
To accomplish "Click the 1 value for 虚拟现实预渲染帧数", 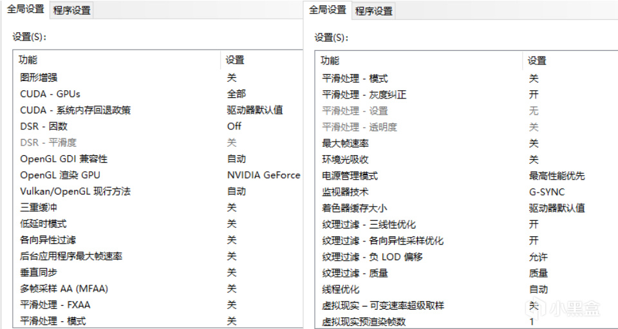I will tap(532, 321).
